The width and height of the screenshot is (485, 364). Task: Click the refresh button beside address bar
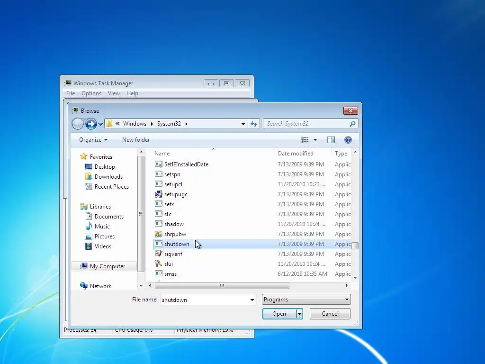point(254,124)
